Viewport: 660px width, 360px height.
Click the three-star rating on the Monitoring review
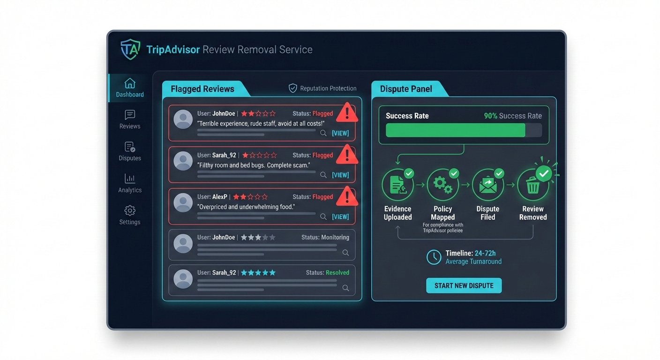tap(258, 238)
